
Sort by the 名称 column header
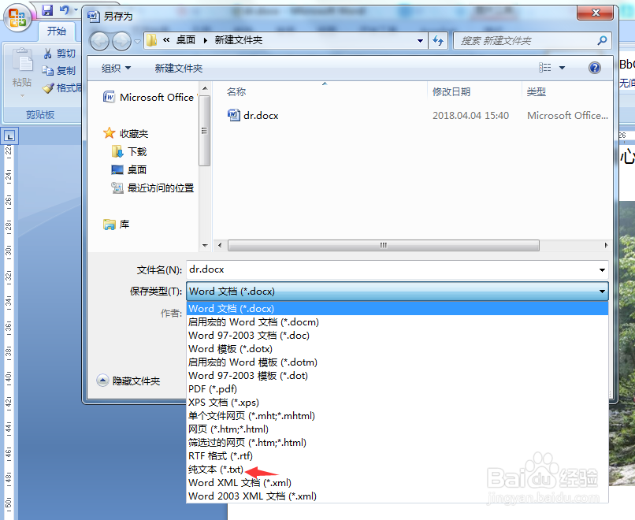click(236, 92)
